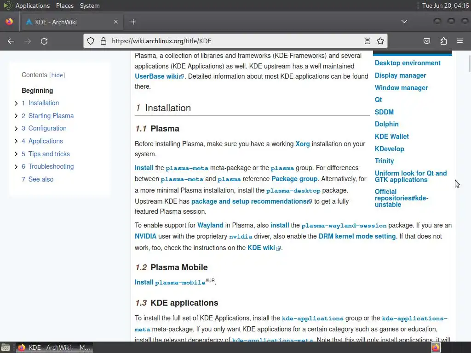Click the URL address bar field
The width and height of the screenshot is (471, 353).
point(235,41)
